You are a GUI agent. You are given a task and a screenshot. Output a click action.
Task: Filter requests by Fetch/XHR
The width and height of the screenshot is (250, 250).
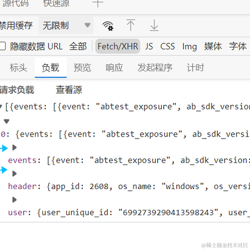point(118,46)
